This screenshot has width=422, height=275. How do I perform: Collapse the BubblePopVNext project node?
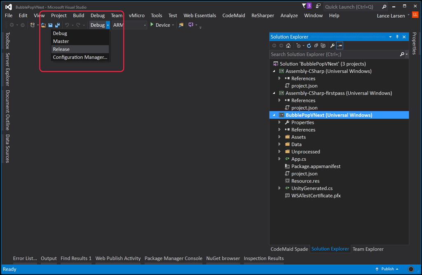[x=274, y=115]
